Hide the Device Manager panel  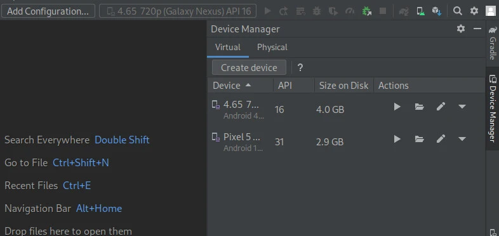(477, 29)
